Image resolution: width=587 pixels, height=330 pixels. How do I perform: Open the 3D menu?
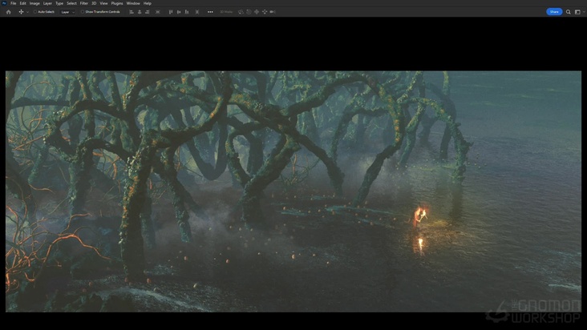point(94,3)
